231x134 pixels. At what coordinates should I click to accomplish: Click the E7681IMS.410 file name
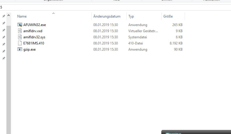tap(34, 43)
